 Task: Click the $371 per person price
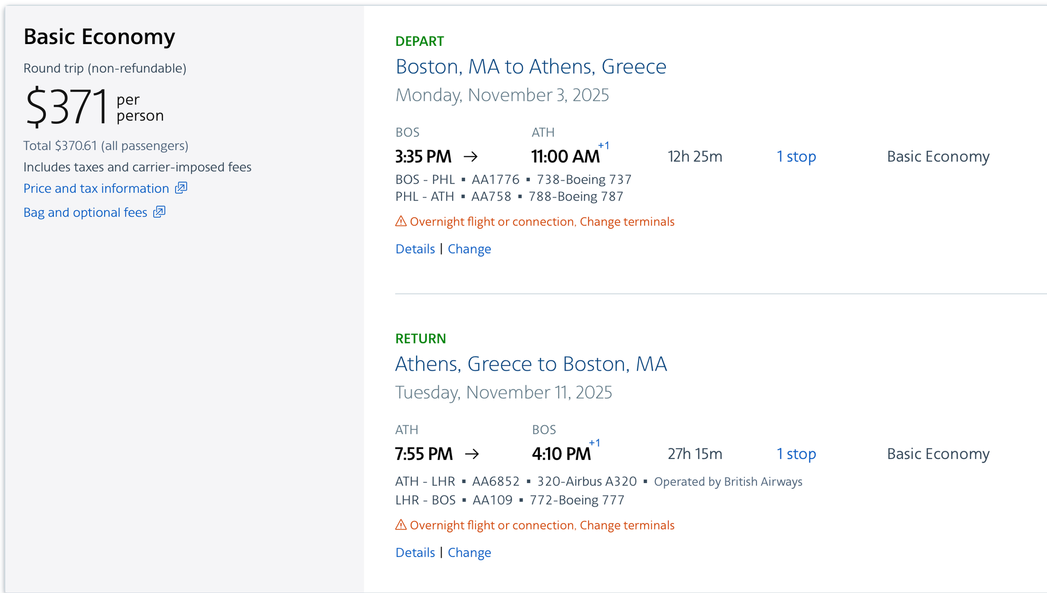65,106
